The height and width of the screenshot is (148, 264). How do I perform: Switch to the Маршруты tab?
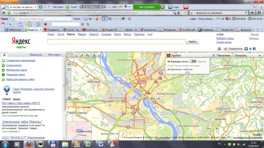click(x=36, y=54)
